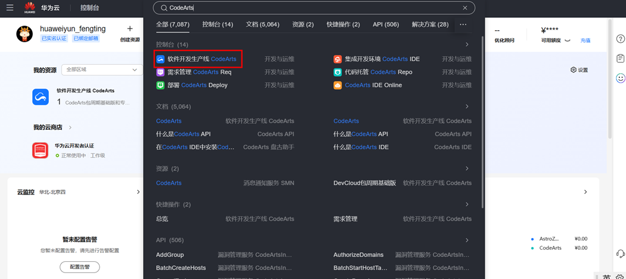Click the 华为云开发者认证 red icon
This screenshot has height=279, width=626.
point(41,151)
